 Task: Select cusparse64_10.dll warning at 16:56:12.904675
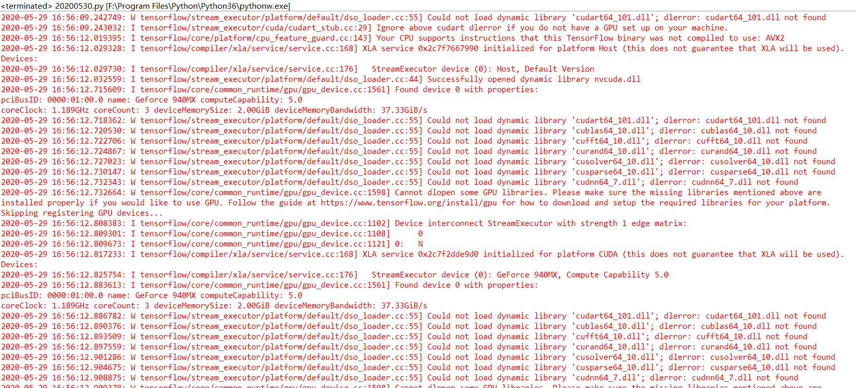[418, 367]
